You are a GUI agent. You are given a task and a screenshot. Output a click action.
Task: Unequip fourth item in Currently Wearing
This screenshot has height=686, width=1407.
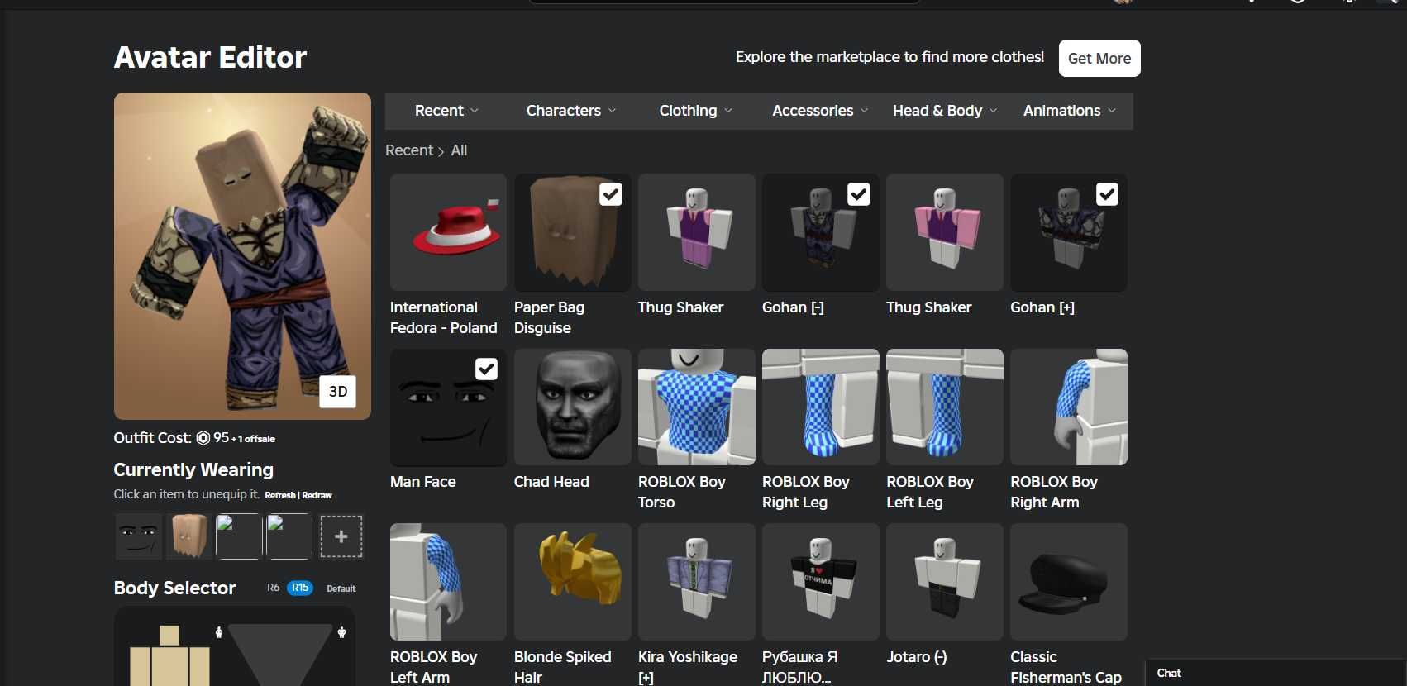289,536
